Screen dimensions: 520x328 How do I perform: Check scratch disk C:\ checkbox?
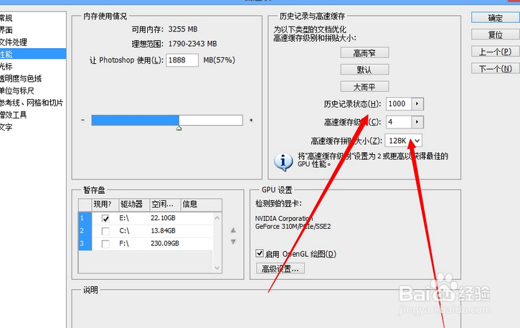click(x=105, y=231)
